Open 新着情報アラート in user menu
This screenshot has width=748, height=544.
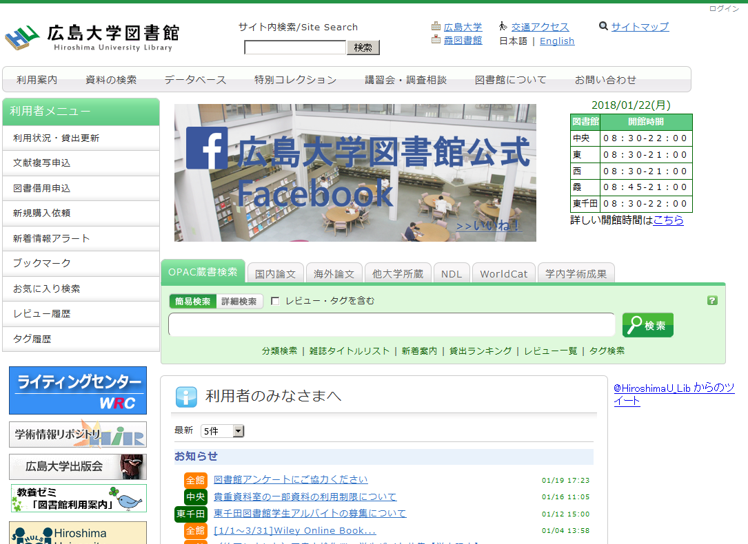click(x=81, y=238)
